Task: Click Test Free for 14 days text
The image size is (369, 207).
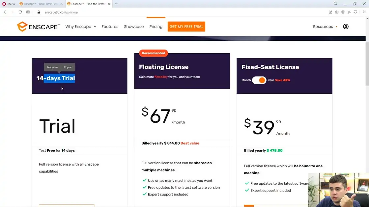Action: (x=57, y=150)
